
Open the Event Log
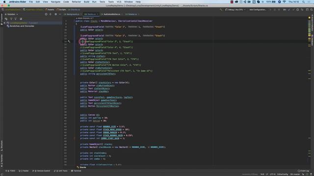point(303,171)
